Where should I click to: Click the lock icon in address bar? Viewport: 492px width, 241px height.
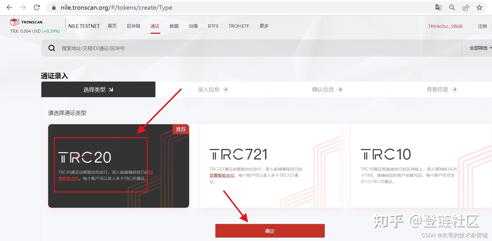[x=54, y=8]
